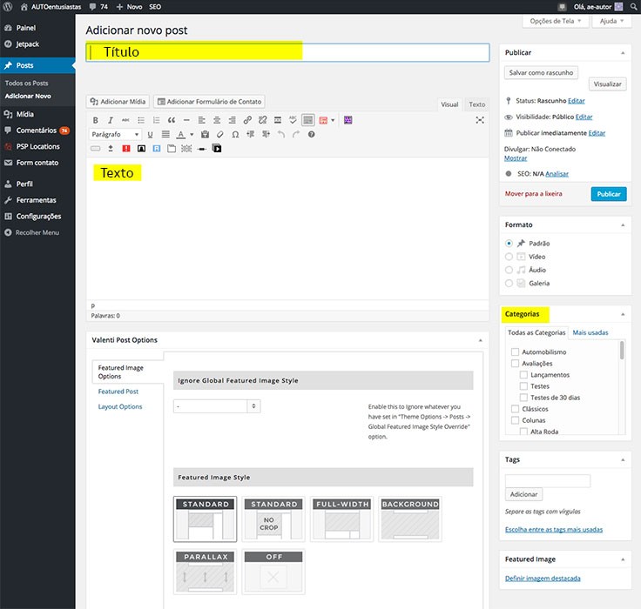The image size is (641, 609).
Task: Insert a special character (omega) symbol
Action: [x=234, y=135]
